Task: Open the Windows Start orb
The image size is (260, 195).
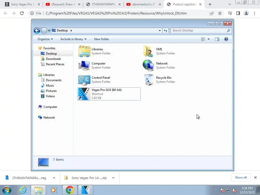Action: click(7, 190)
